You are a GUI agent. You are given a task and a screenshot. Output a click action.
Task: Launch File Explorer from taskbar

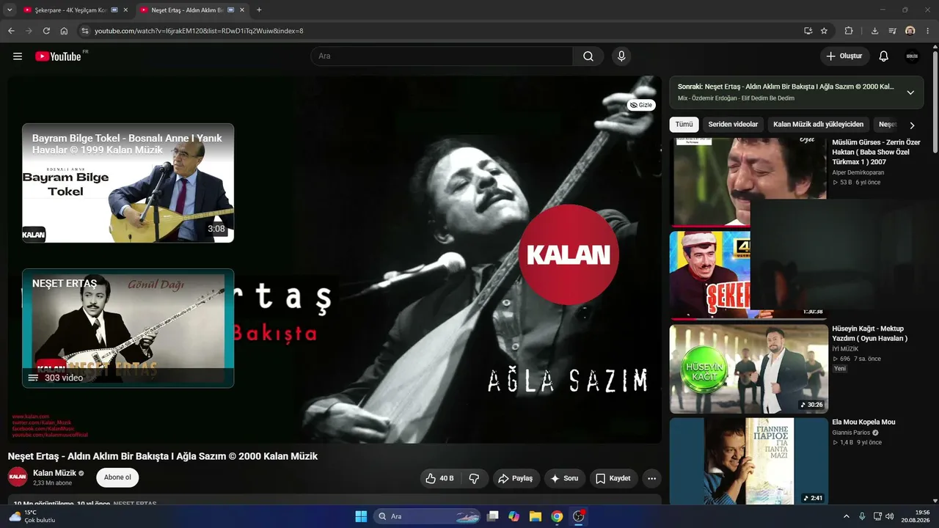536,516
